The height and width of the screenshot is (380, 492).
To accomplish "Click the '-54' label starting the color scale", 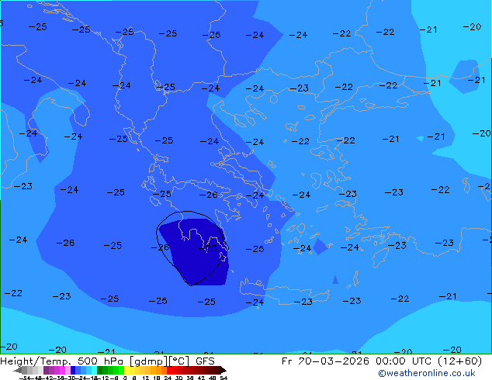I will [x=25, y=378].
